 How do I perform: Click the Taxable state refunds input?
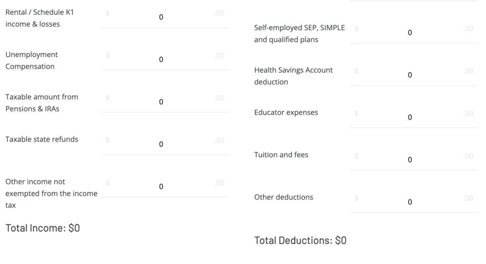161,144
